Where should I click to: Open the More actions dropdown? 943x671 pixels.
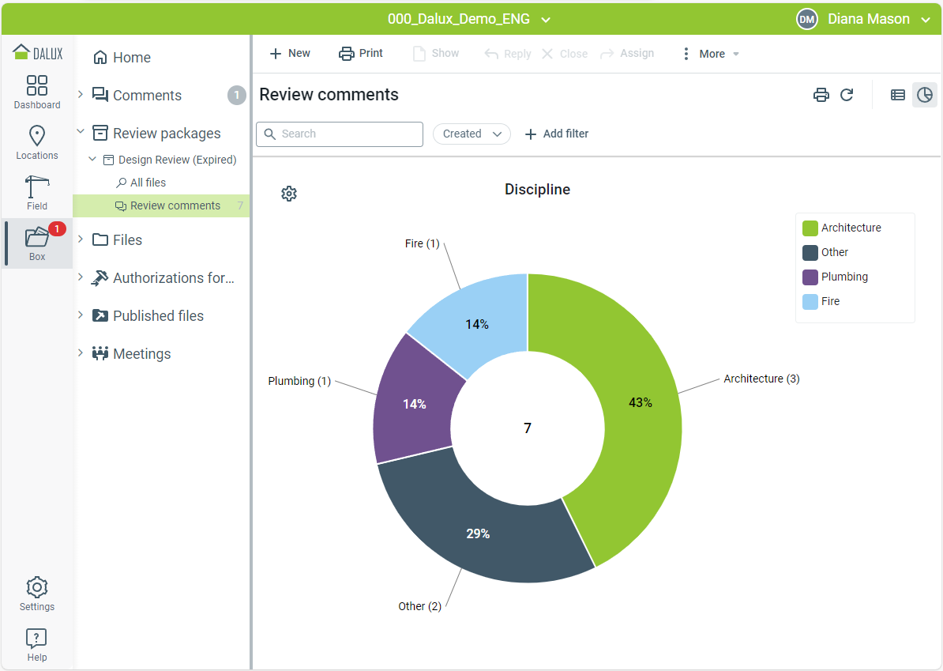711,54
